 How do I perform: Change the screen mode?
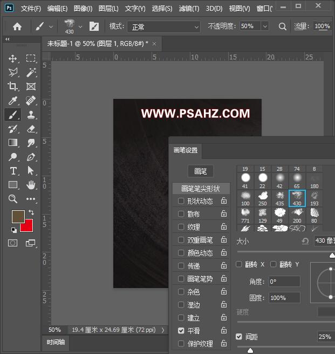coord(31,243)
